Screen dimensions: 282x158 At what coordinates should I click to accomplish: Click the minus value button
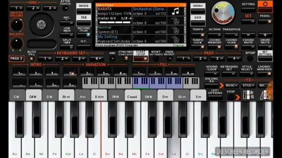click(x=248, y=35)
